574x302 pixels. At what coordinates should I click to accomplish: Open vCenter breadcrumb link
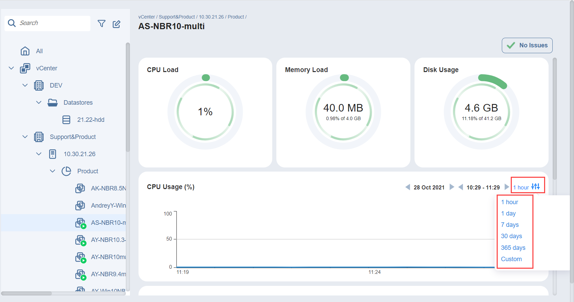[147, 17]
